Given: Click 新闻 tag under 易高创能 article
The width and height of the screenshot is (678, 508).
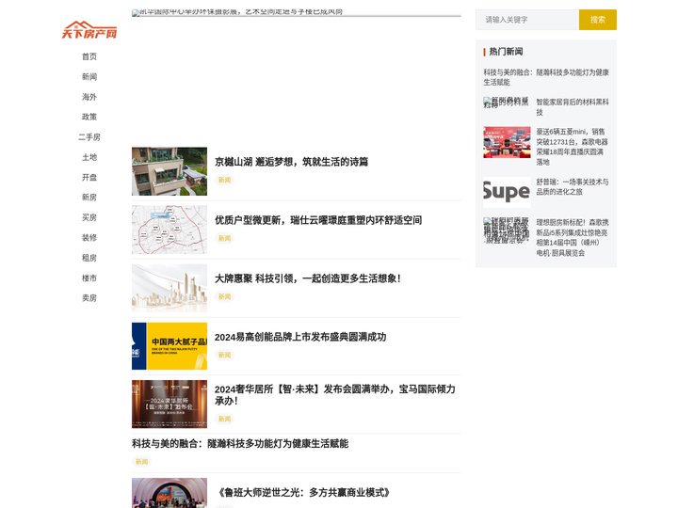Looking at the screenshot, I should tap(224, 355).
